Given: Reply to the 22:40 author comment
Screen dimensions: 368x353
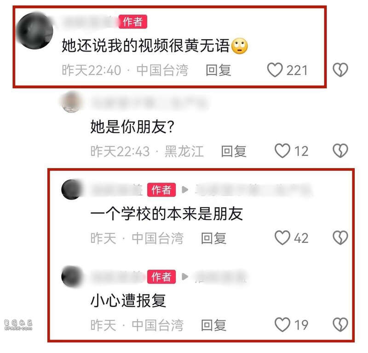Looking at the screenshot, I should point(218,70).
